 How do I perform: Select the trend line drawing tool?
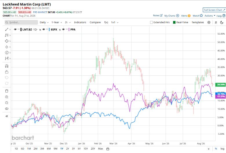tap(7, 30)
